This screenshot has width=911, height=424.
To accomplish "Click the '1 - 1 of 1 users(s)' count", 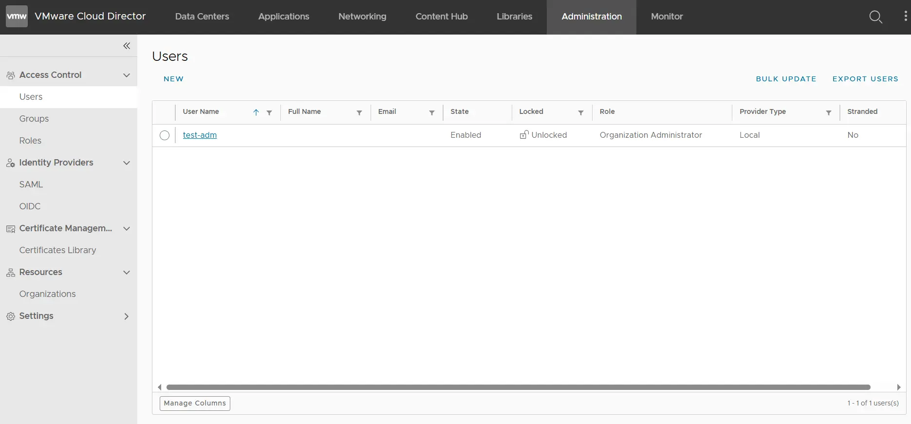I will click(x=873, y=403).
